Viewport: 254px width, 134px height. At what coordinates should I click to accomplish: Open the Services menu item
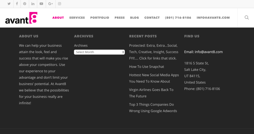pos(77,18)
